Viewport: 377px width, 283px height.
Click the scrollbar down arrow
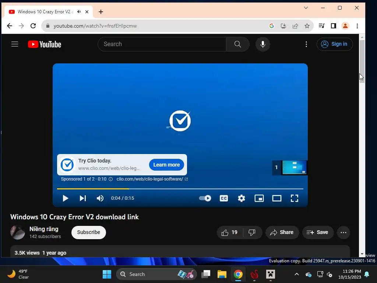click(x=362, y=254)
